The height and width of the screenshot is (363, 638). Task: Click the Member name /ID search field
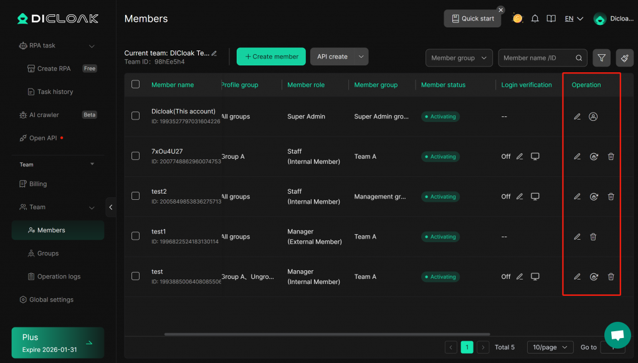(537, 58)
